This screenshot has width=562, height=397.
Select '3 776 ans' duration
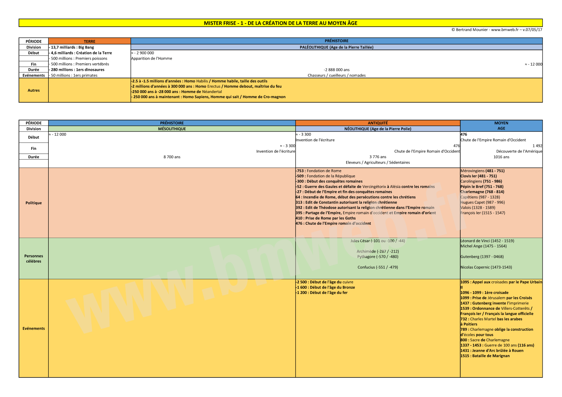(x=378, y=157)
